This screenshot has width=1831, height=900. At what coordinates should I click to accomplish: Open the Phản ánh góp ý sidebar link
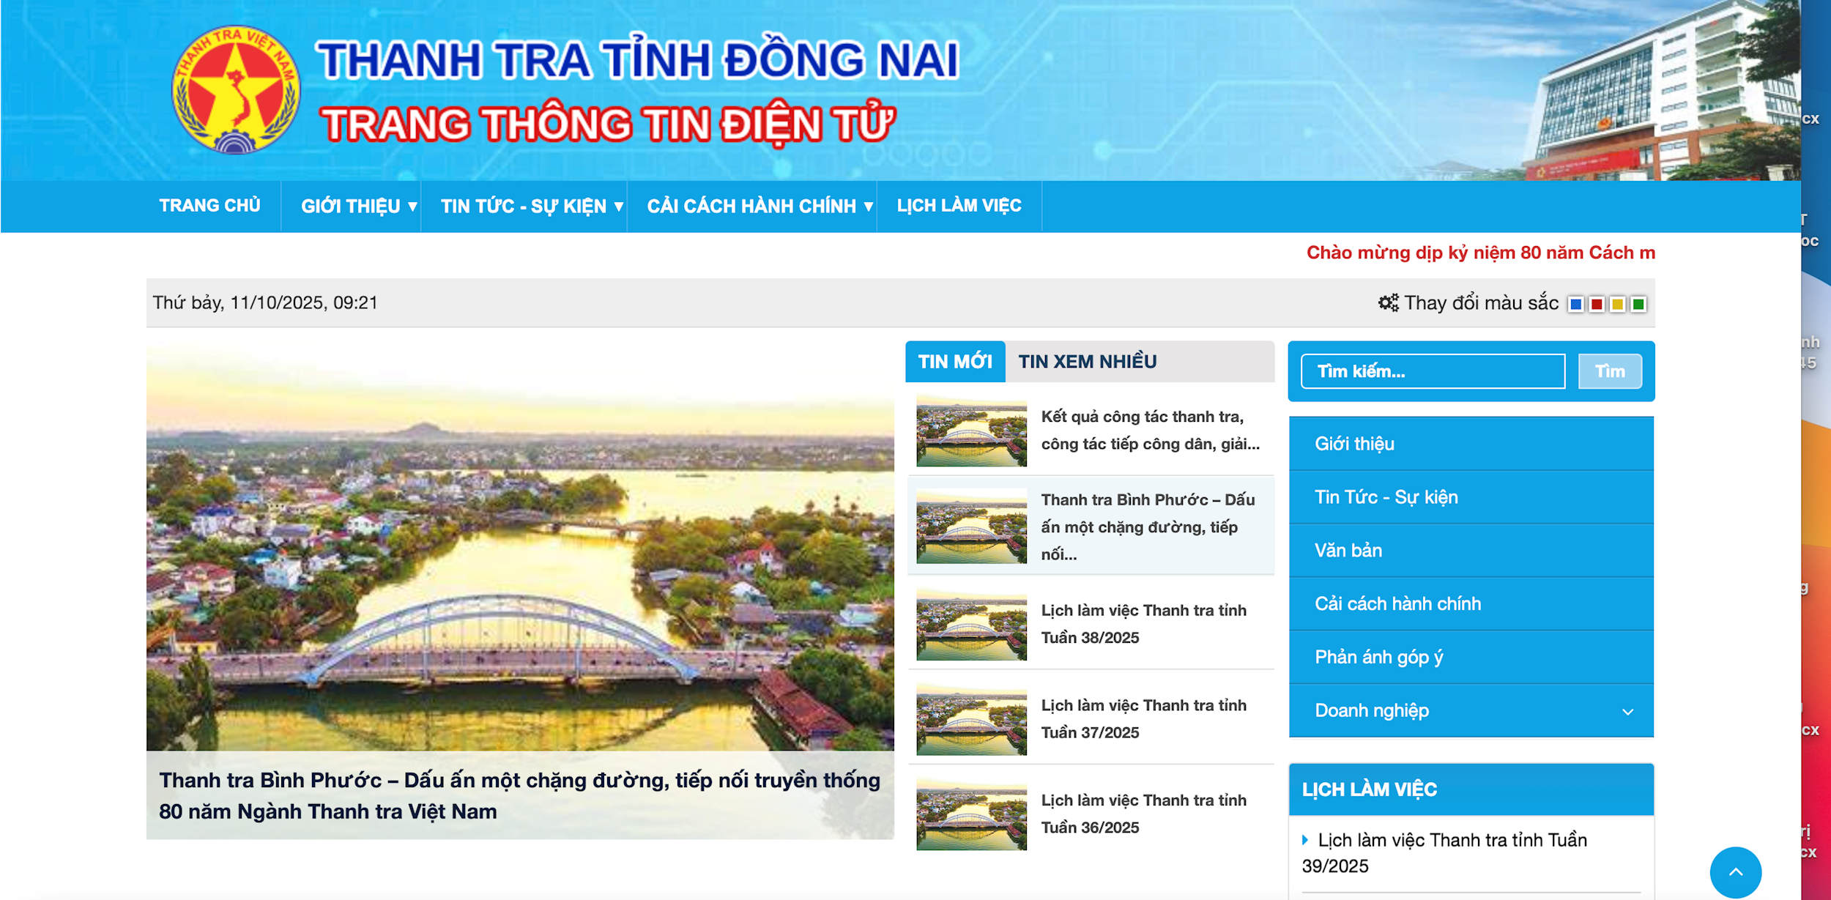[1378, 657]
